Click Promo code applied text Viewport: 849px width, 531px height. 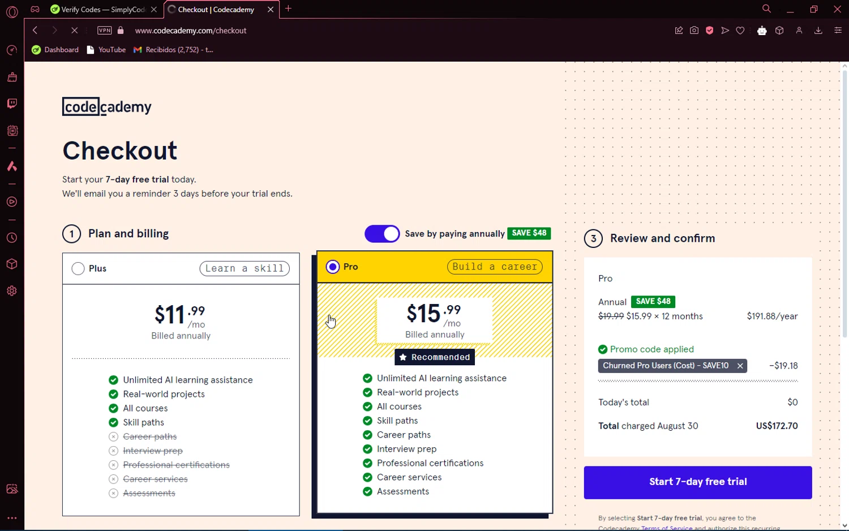[651, 349]
